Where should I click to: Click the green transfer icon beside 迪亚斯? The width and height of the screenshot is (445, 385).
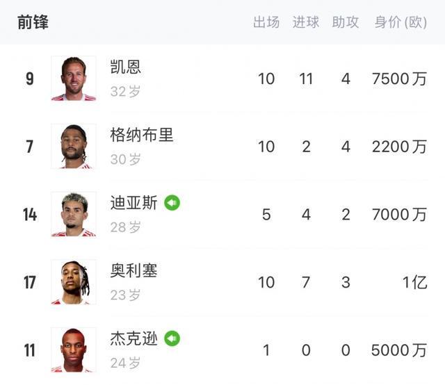point(172,202)
